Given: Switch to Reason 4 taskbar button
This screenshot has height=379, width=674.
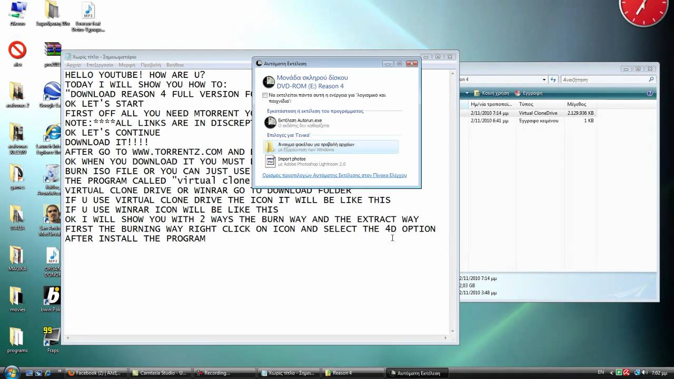Looking at the screenshot, I should tap(353, 373).
